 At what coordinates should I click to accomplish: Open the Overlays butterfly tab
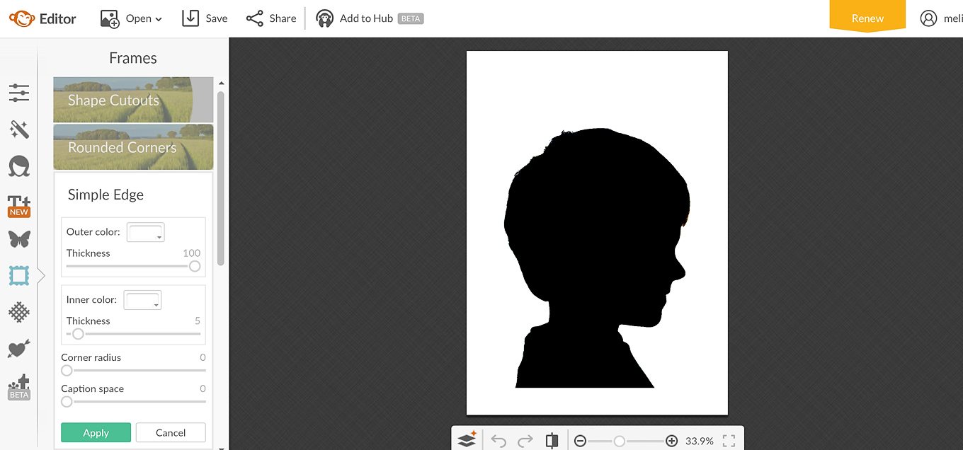19,239
